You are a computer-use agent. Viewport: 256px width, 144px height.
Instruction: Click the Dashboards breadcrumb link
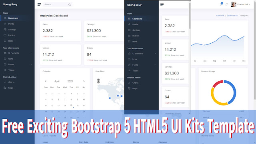click(x=232, y=16)
